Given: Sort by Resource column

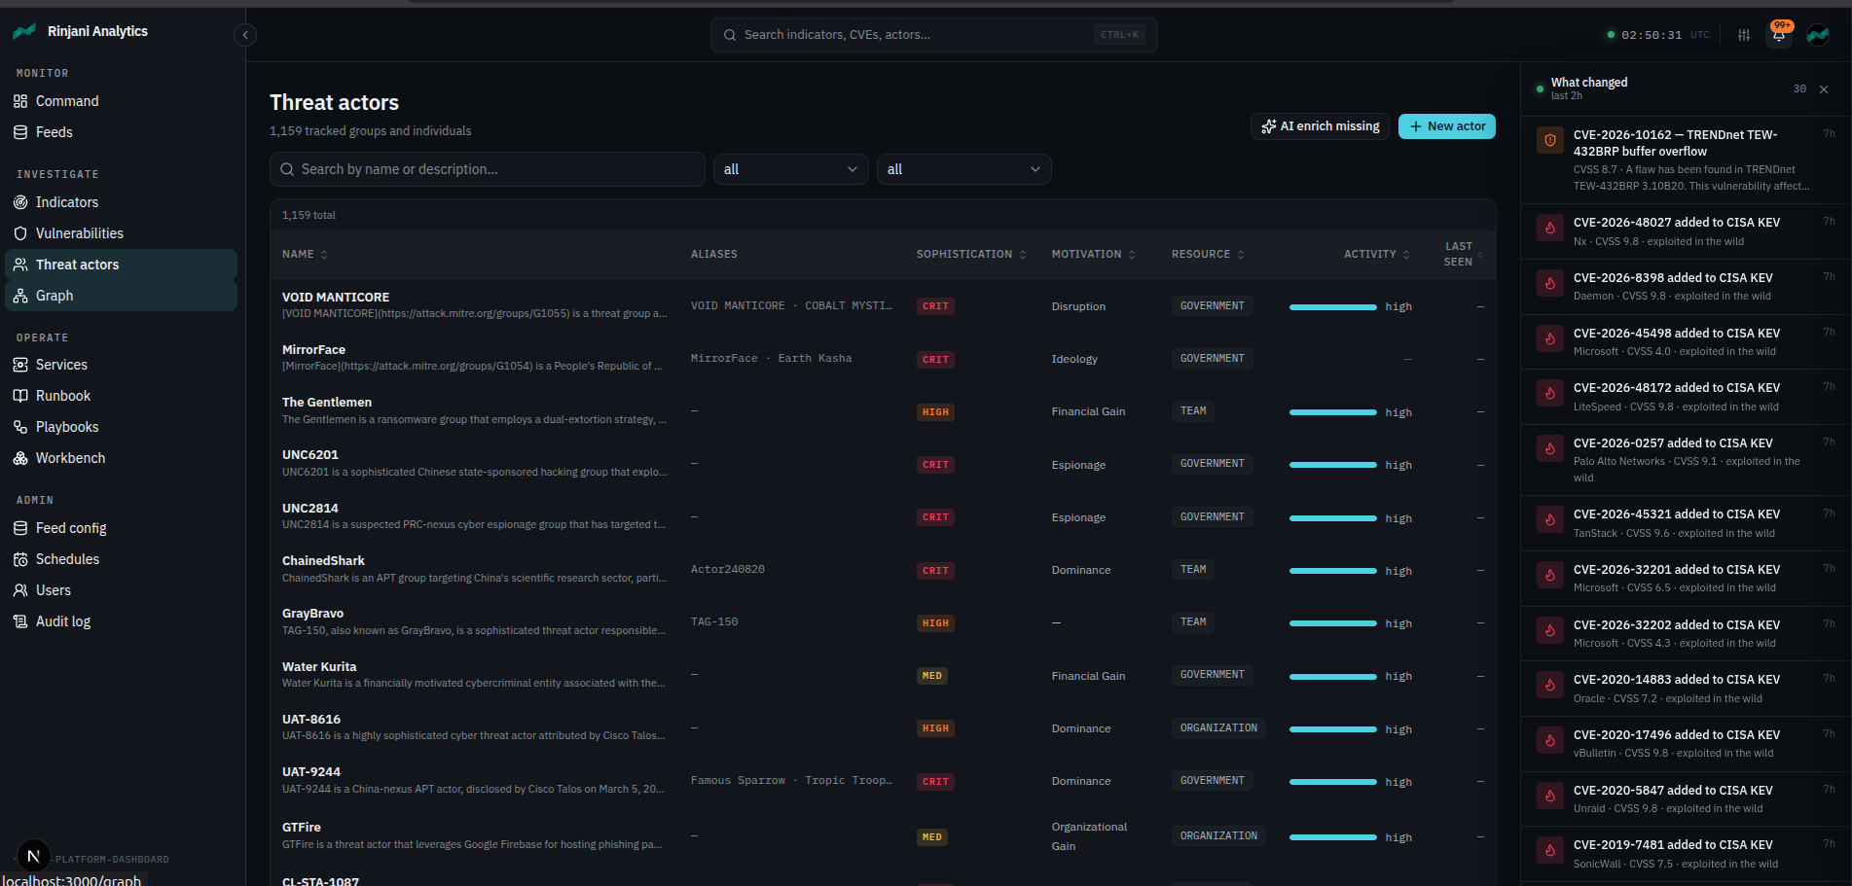Looking at the screenshot, I should (1208, 254).
